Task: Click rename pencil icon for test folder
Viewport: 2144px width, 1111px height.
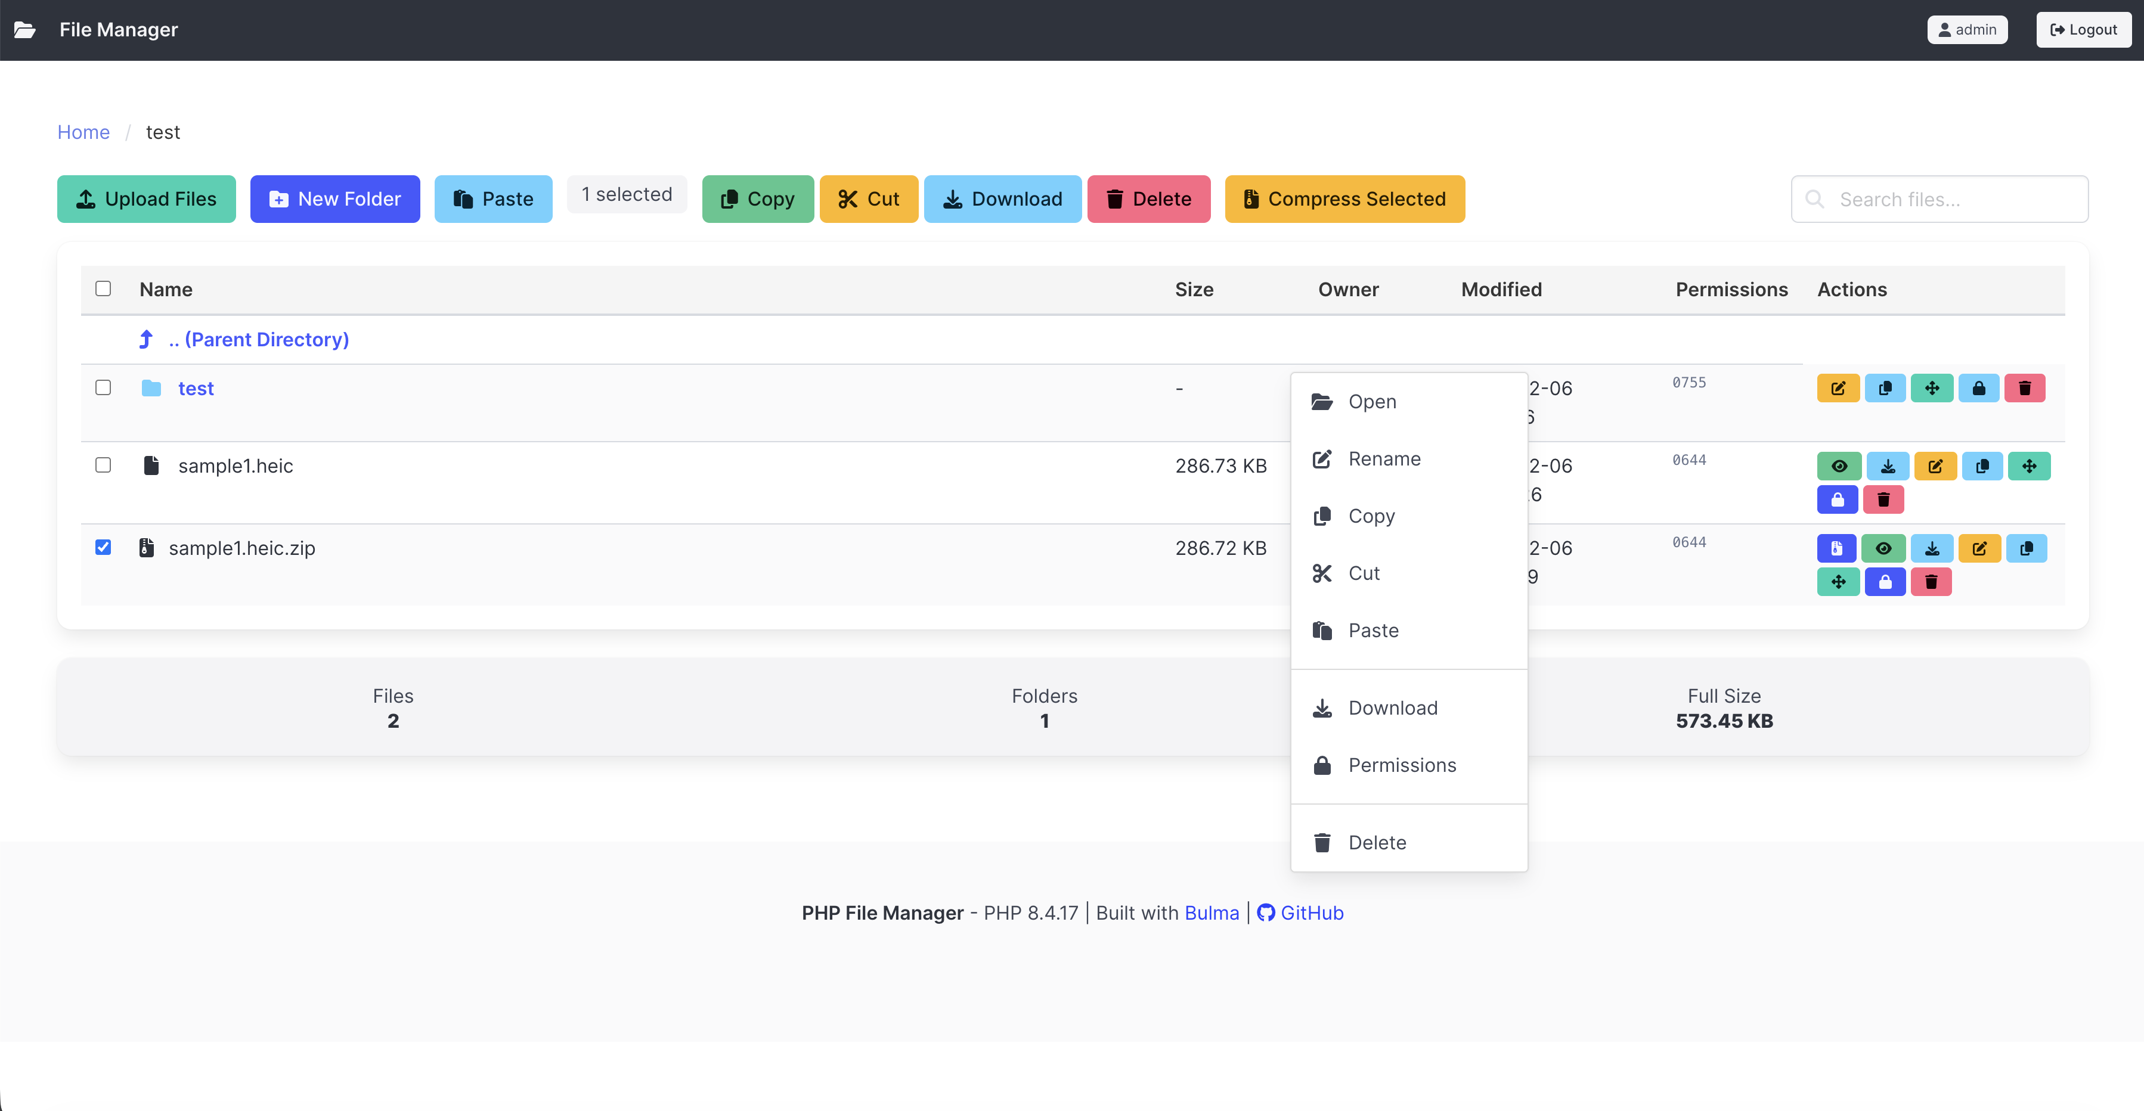Action: coord(1838,389)
